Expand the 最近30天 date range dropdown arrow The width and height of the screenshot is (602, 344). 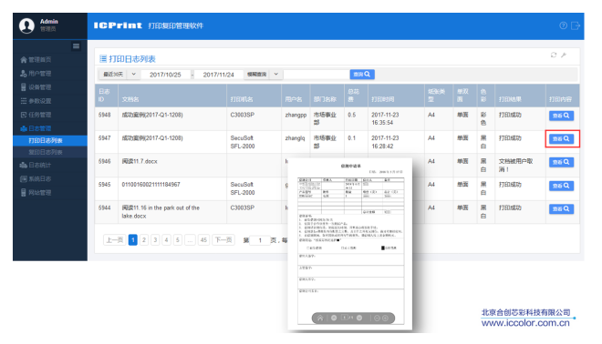[x=133, y=75]
